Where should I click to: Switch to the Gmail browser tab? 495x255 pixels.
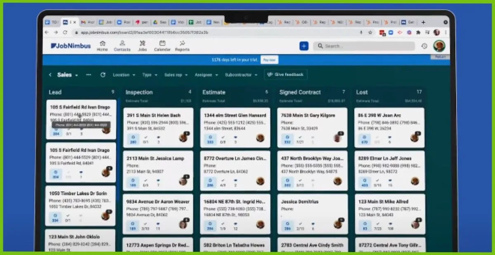[87, 22]
